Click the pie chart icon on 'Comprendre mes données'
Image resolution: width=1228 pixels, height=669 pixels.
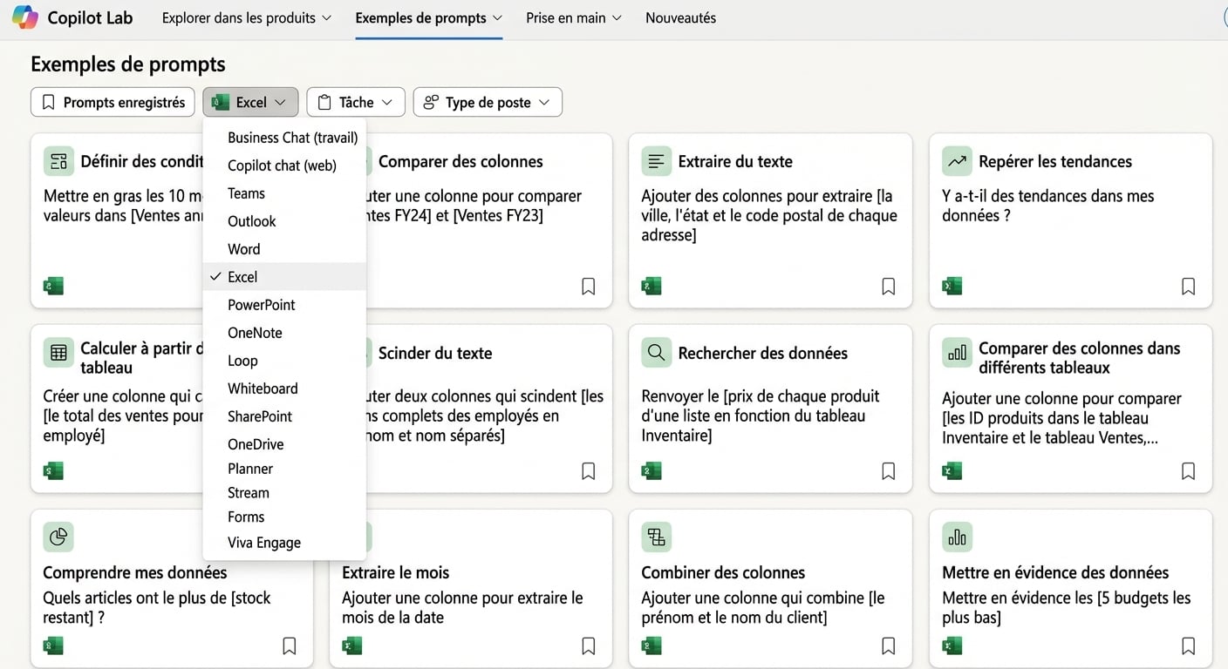(58, 537)
